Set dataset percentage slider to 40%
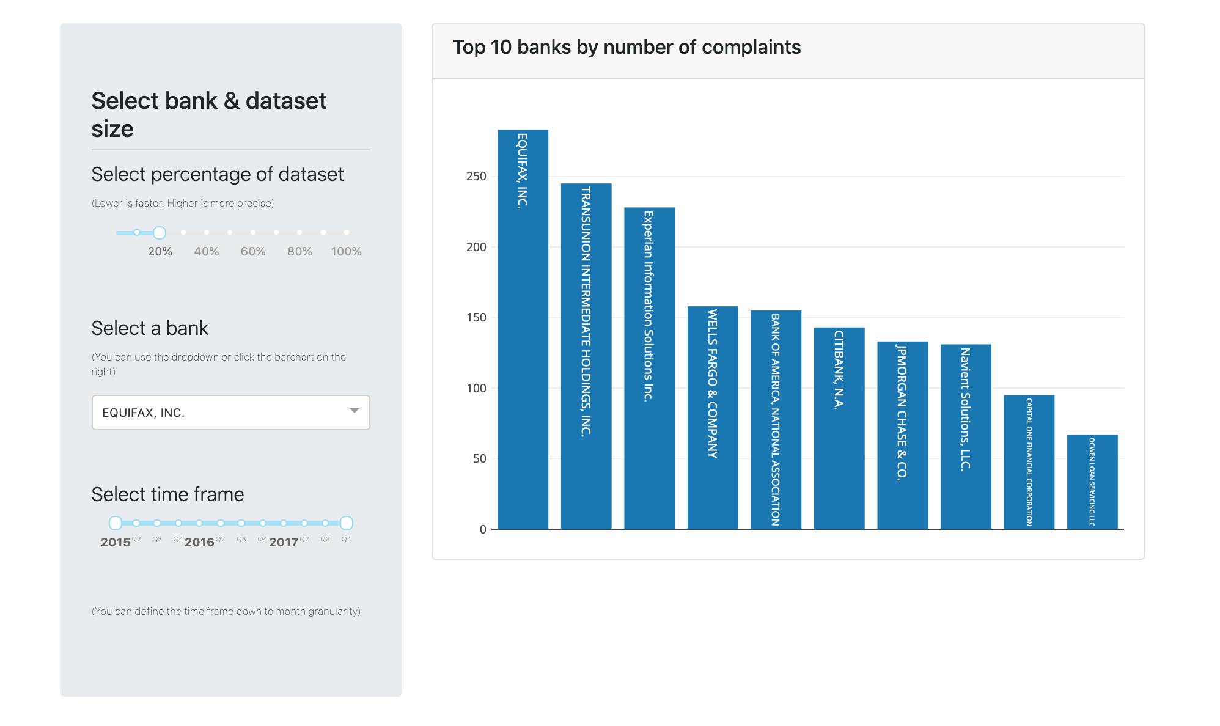Image resolution: width=1220 pixels, height=726 pixels. point(207,232)
